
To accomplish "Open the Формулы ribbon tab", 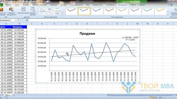I will point(53,5).
